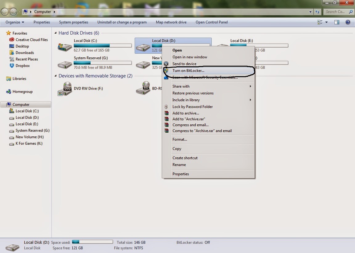Choose Add to "Archive.rar"
Image resolution: width=355 pixels, height=253 pixels.
tap(209, 119)
